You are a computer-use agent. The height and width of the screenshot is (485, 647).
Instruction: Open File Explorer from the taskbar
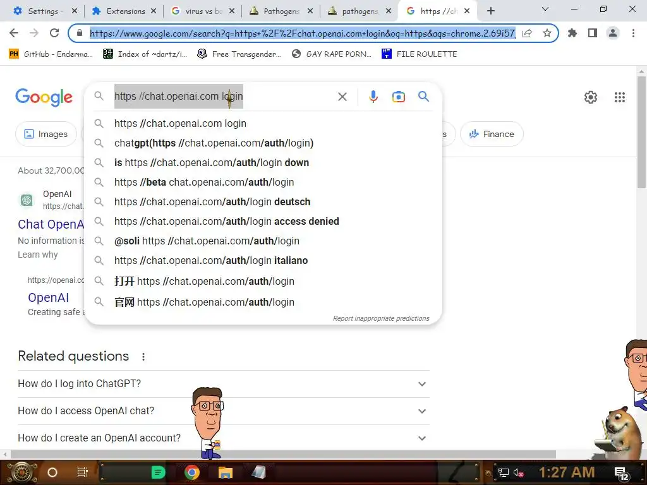226,472
